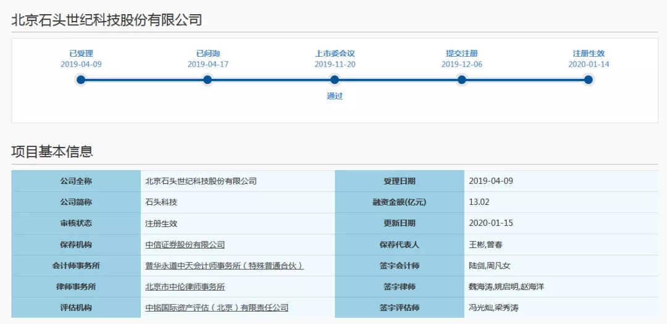The image size is (667, 324).
Task: Click the 已问询 timeline node dot
Action: 208,80
